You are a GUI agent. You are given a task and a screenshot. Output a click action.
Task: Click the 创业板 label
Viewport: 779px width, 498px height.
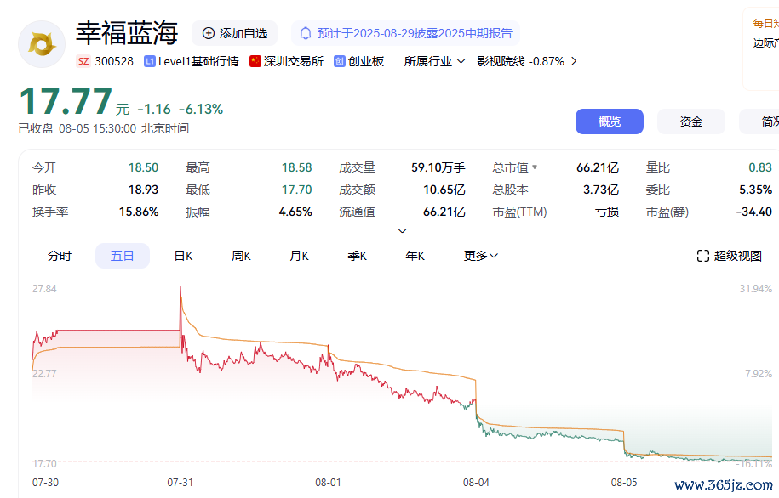365,61
